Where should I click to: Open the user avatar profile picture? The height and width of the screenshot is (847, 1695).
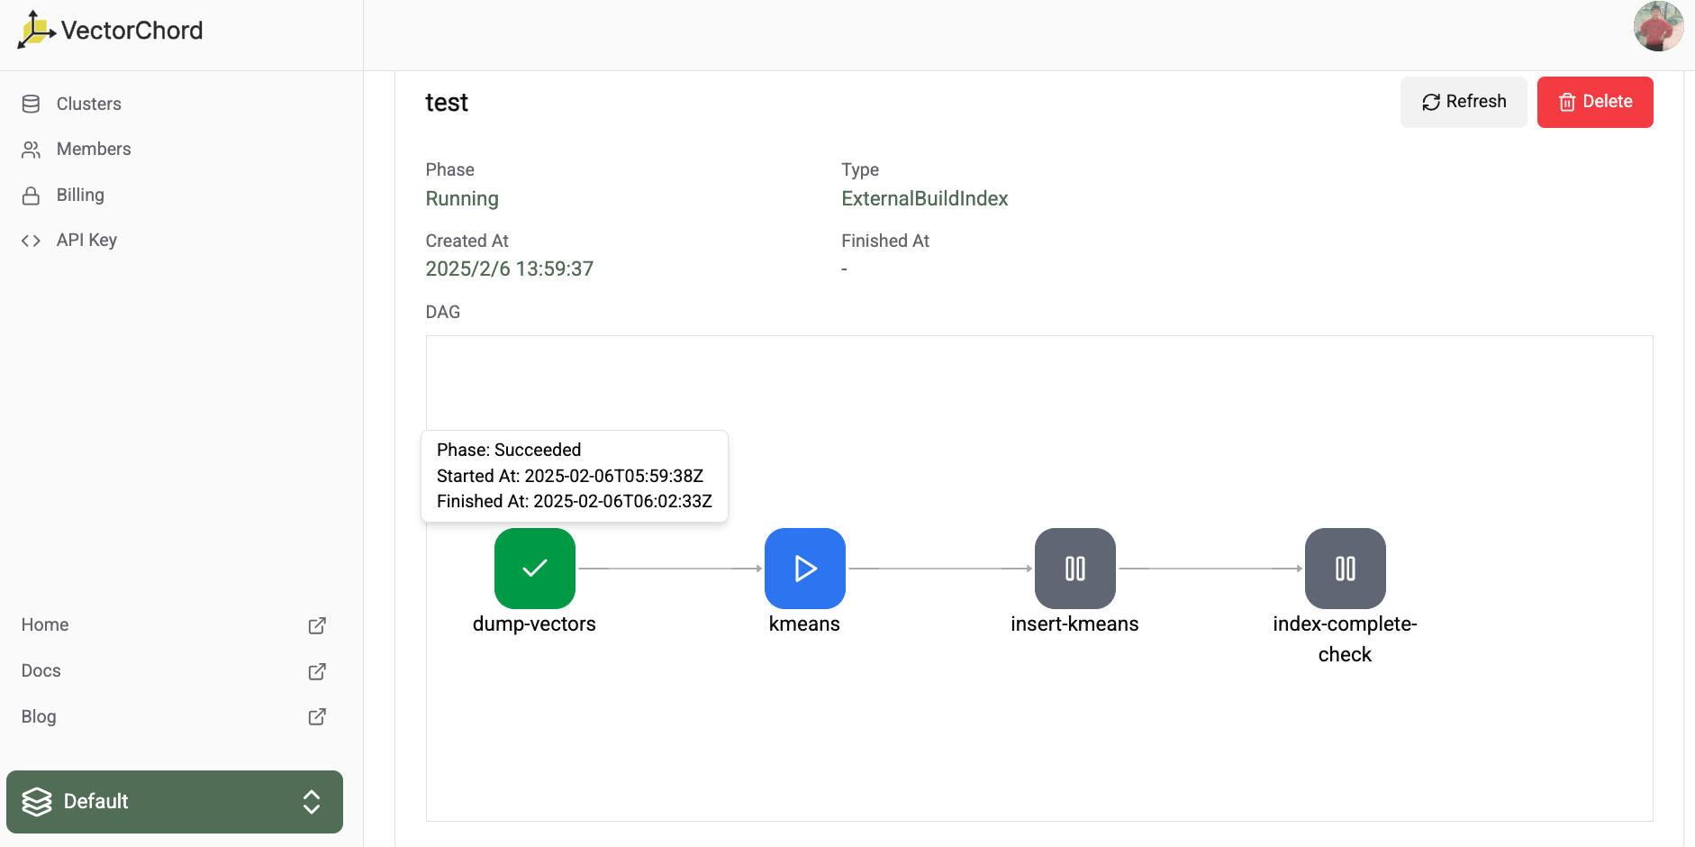coord(1658,27)
